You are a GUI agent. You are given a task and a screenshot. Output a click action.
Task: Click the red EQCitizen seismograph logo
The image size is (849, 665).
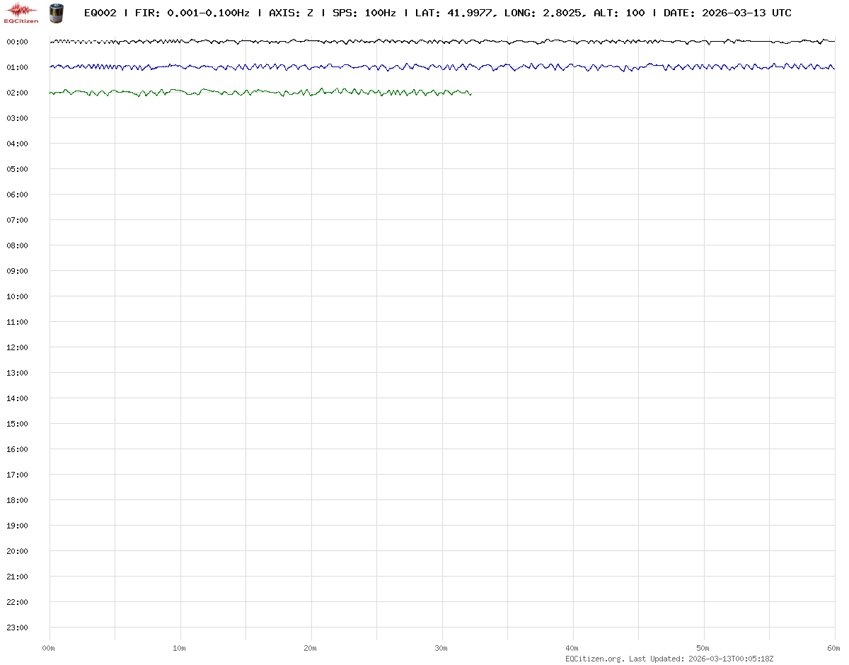click(x=21, y=13)
